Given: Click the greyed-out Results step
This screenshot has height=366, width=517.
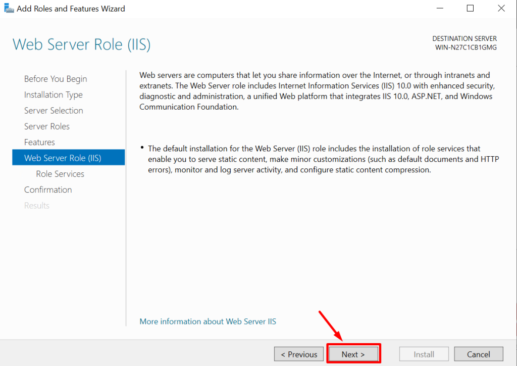Looking at the screenshot, I should tap(37, 206).
